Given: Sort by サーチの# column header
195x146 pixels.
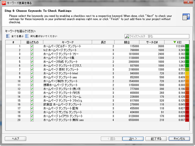Looking at the screenshot, I should (152, 42).
